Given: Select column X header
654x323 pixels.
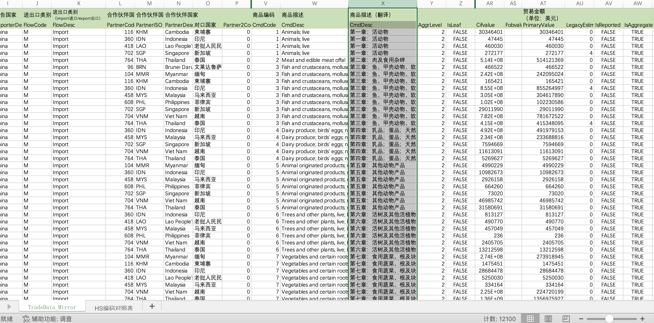Looking at the screenshot, I should (383, 4).
